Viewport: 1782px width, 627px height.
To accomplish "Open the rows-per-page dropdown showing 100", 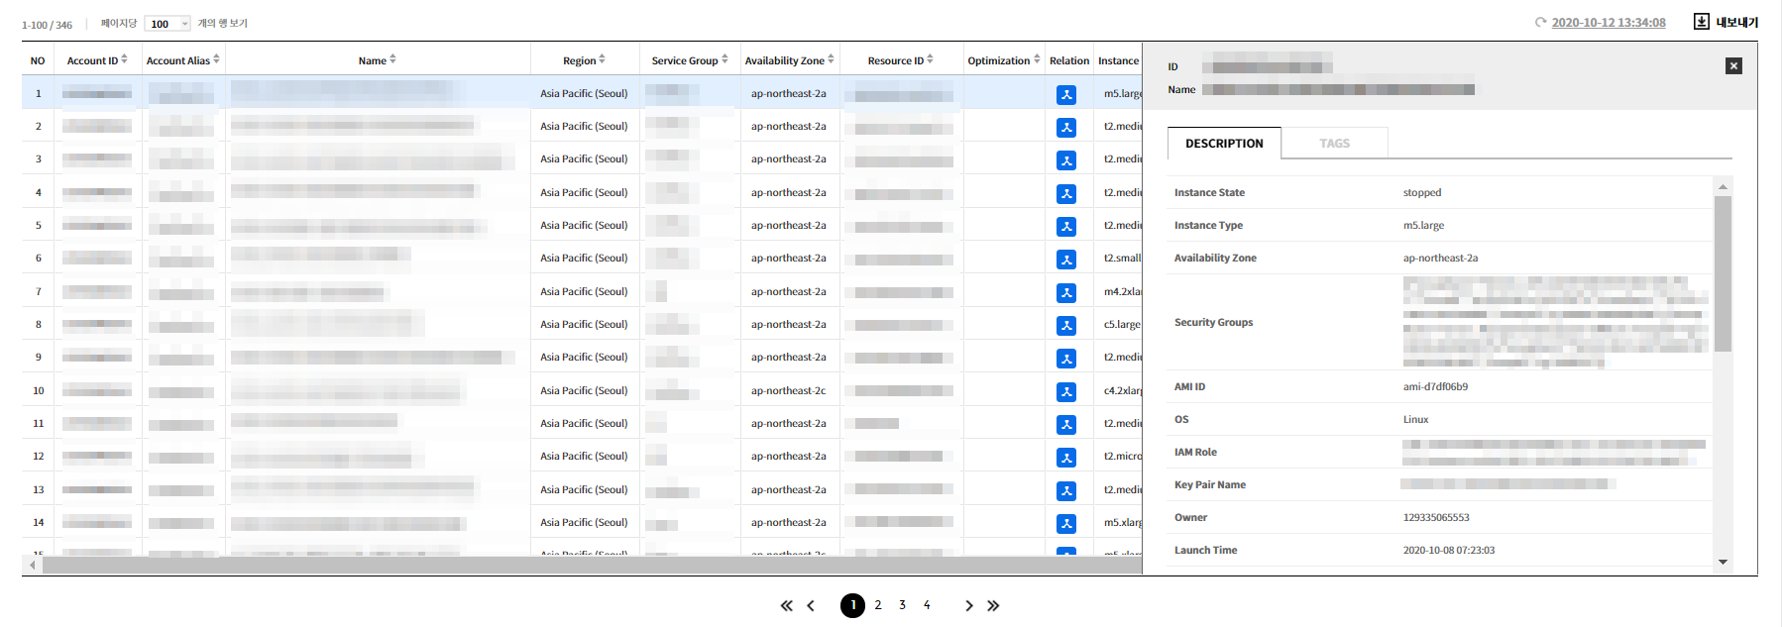I will (x=167, y=24).
